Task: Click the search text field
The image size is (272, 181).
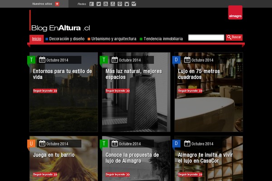Action: click(206, 38)
